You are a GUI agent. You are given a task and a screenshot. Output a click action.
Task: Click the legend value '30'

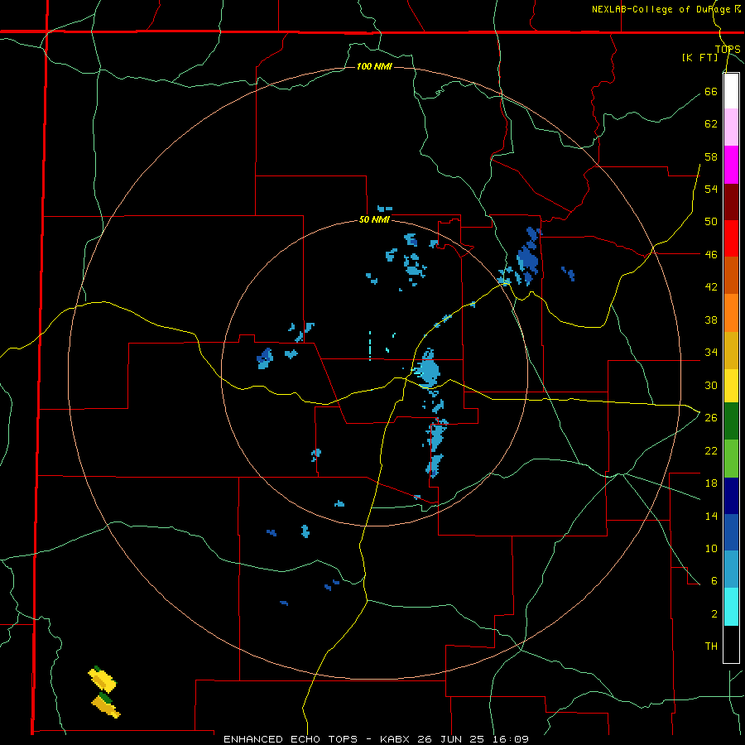[x=711, y=385]
